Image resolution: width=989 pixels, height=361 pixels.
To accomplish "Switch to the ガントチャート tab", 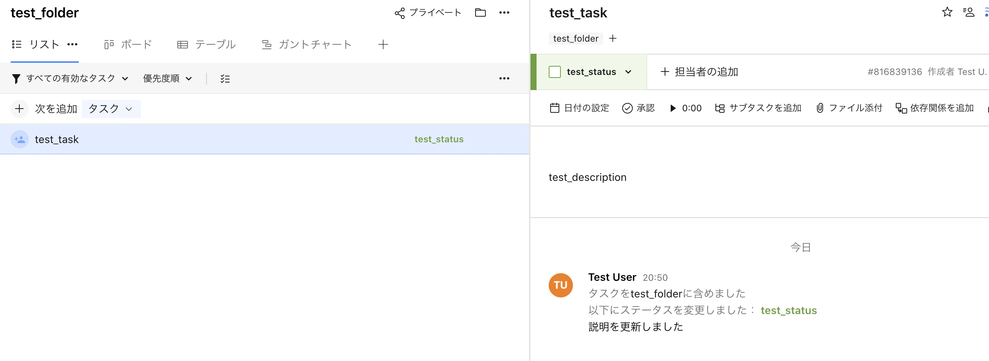I will [x=307, y=44].
